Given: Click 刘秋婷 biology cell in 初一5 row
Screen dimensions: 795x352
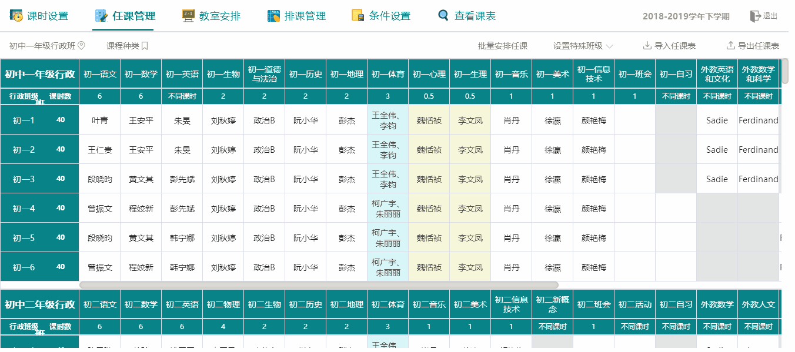Looking at the screenshot, I should 223,237.
